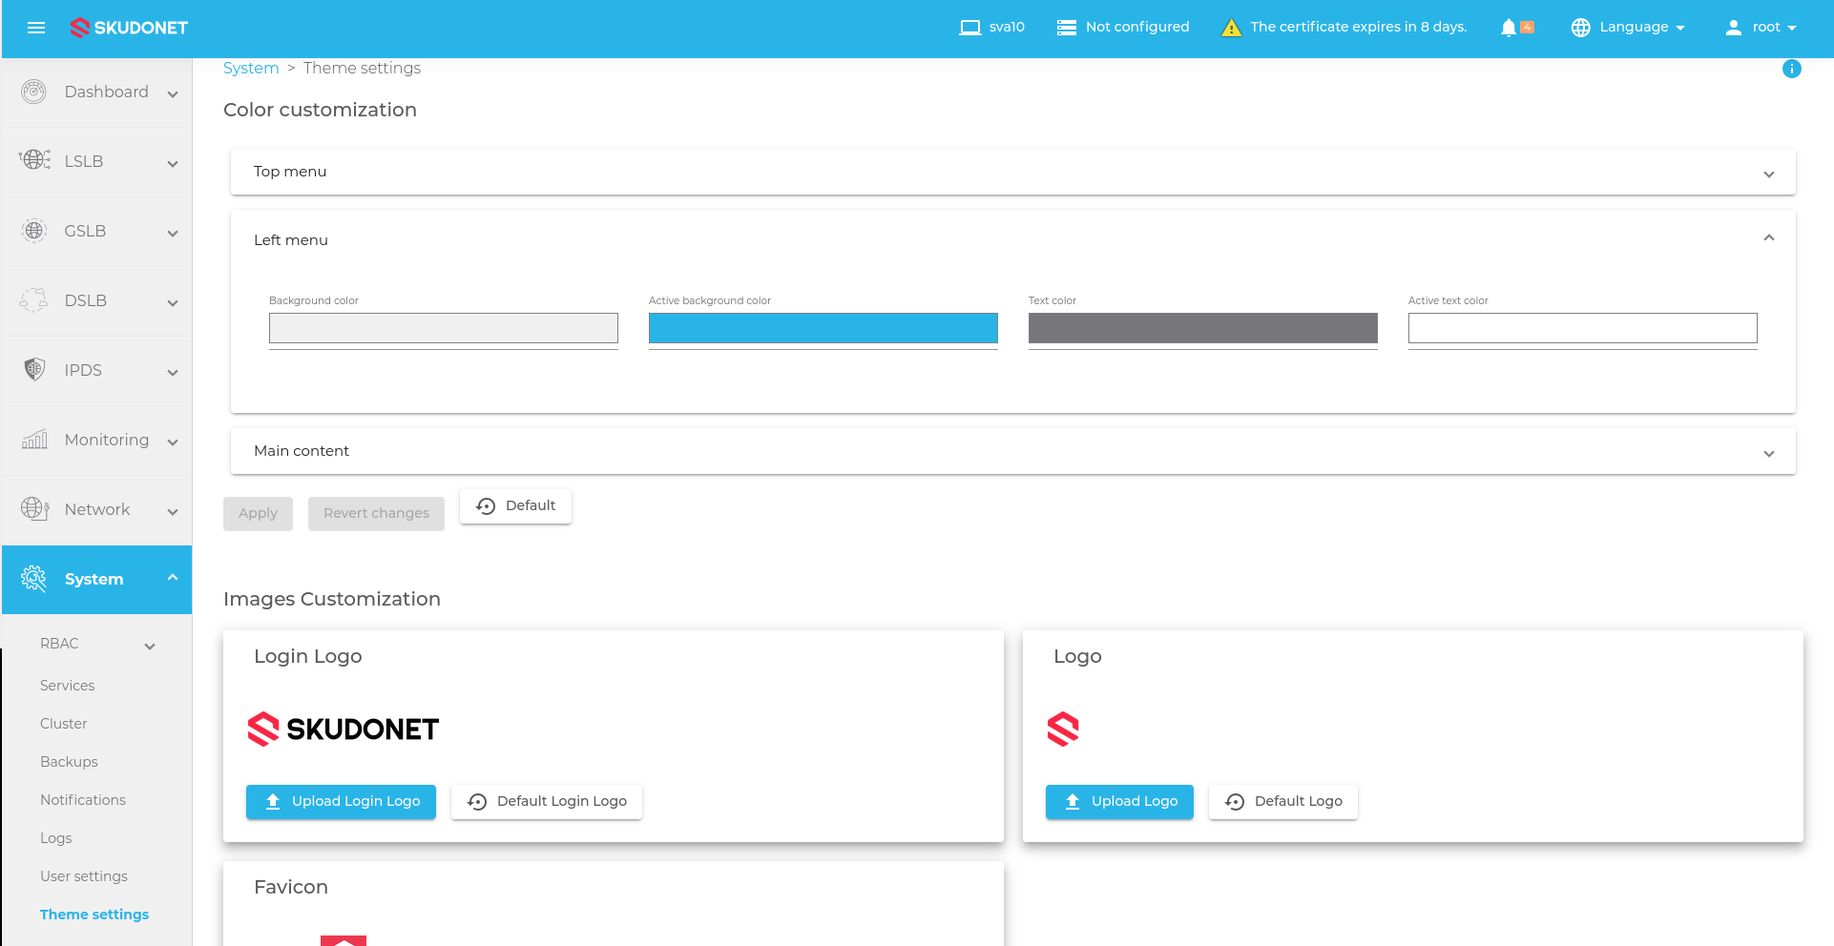Image resolution: width=1834 pixels, height=946 pixels.
Task: Expand the IPDS menu chevron
Action: [x=173, y=372]
